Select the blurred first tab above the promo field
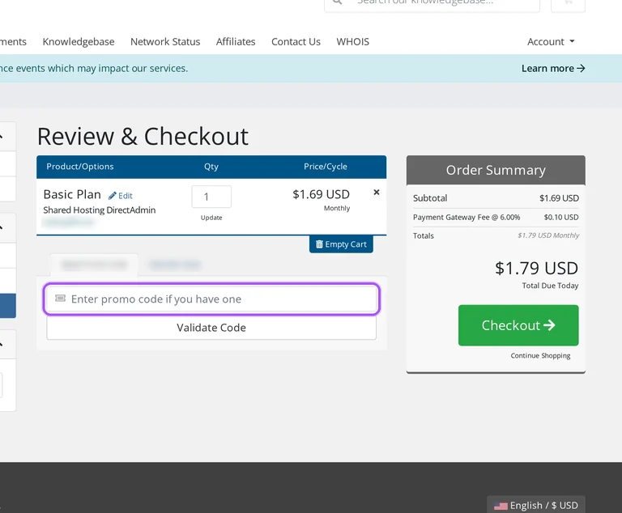 pos(95,265)
